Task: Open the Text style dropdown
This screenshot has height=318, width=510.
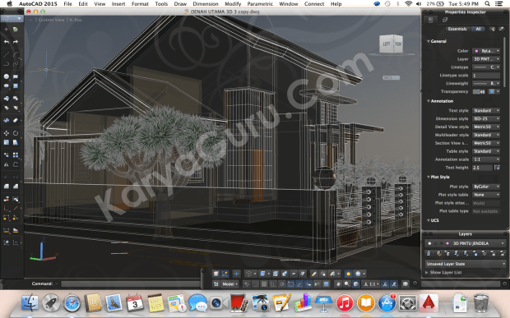Action: pyautogui.click(x=486, y=110)
